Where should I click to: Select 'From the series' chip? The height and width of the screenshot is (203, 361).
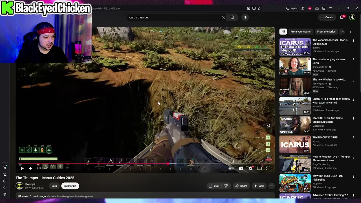point(326,32)
